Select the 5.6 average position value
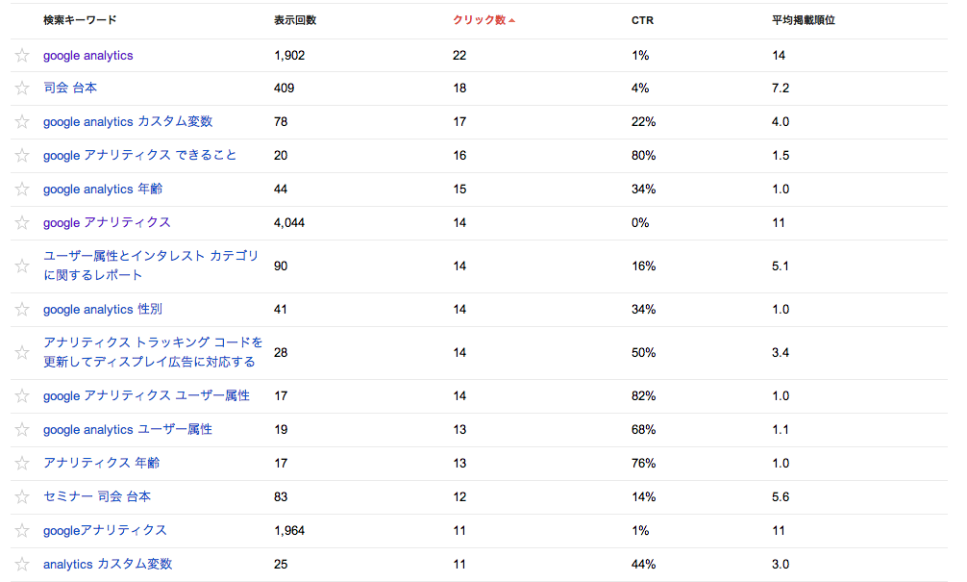This screenshot has height=582, width=967. point(781,496)
